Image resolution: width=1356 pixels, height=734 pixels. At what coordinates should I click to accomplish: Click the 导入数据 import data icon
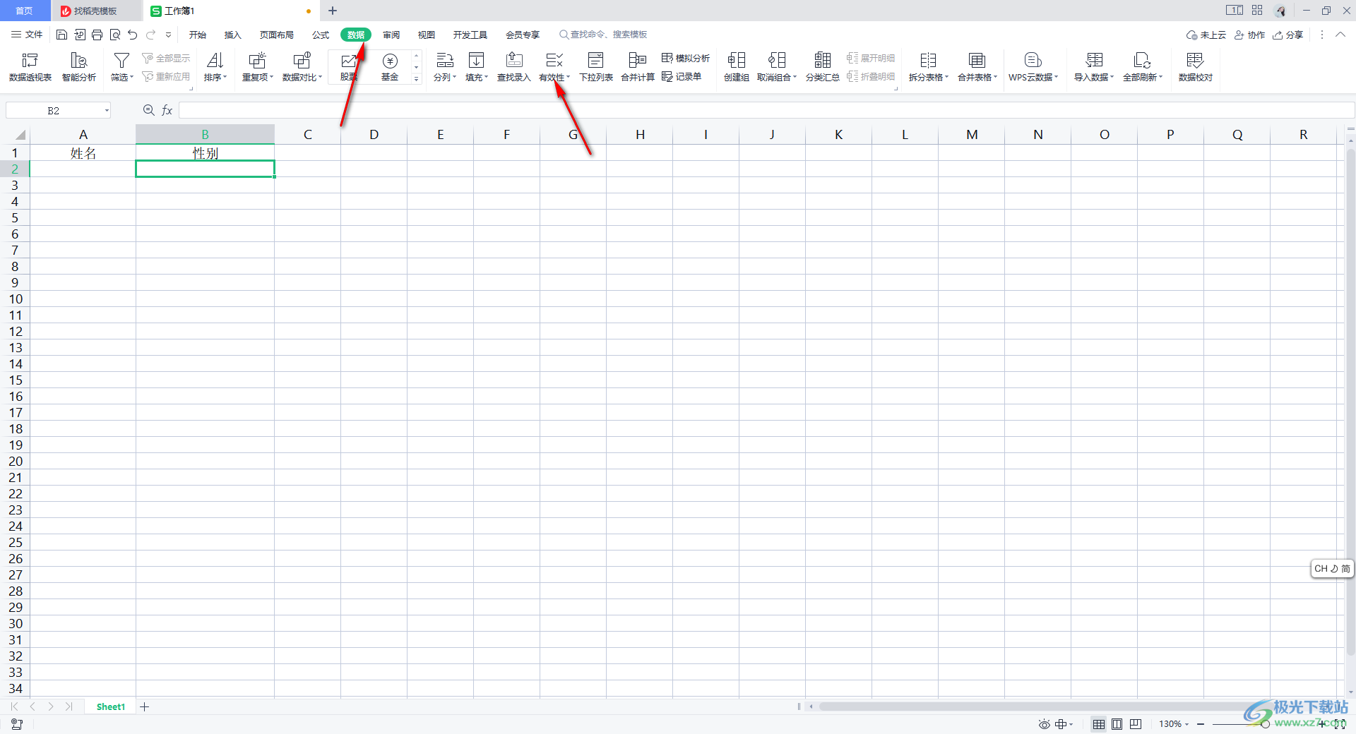tap(1094, 61)
